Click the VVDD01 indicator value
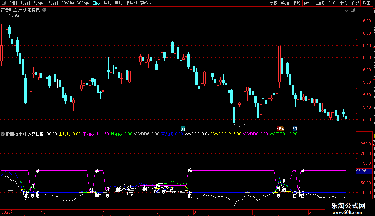This screenshot has height=216, width=375. tap(283, 134)
